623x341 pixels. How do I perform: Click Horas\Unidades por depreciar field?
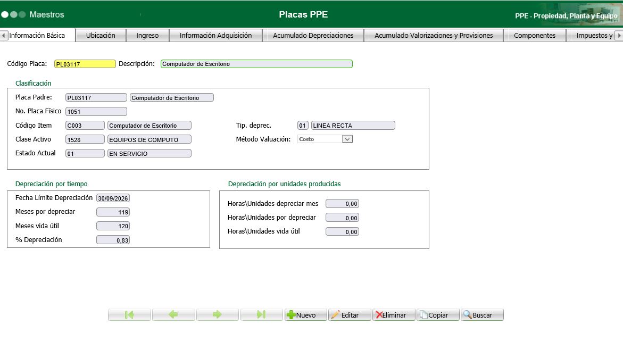coord(342,218)
